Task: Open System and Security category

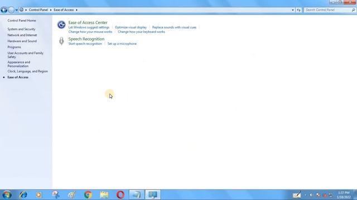Action: pos(21,29)
